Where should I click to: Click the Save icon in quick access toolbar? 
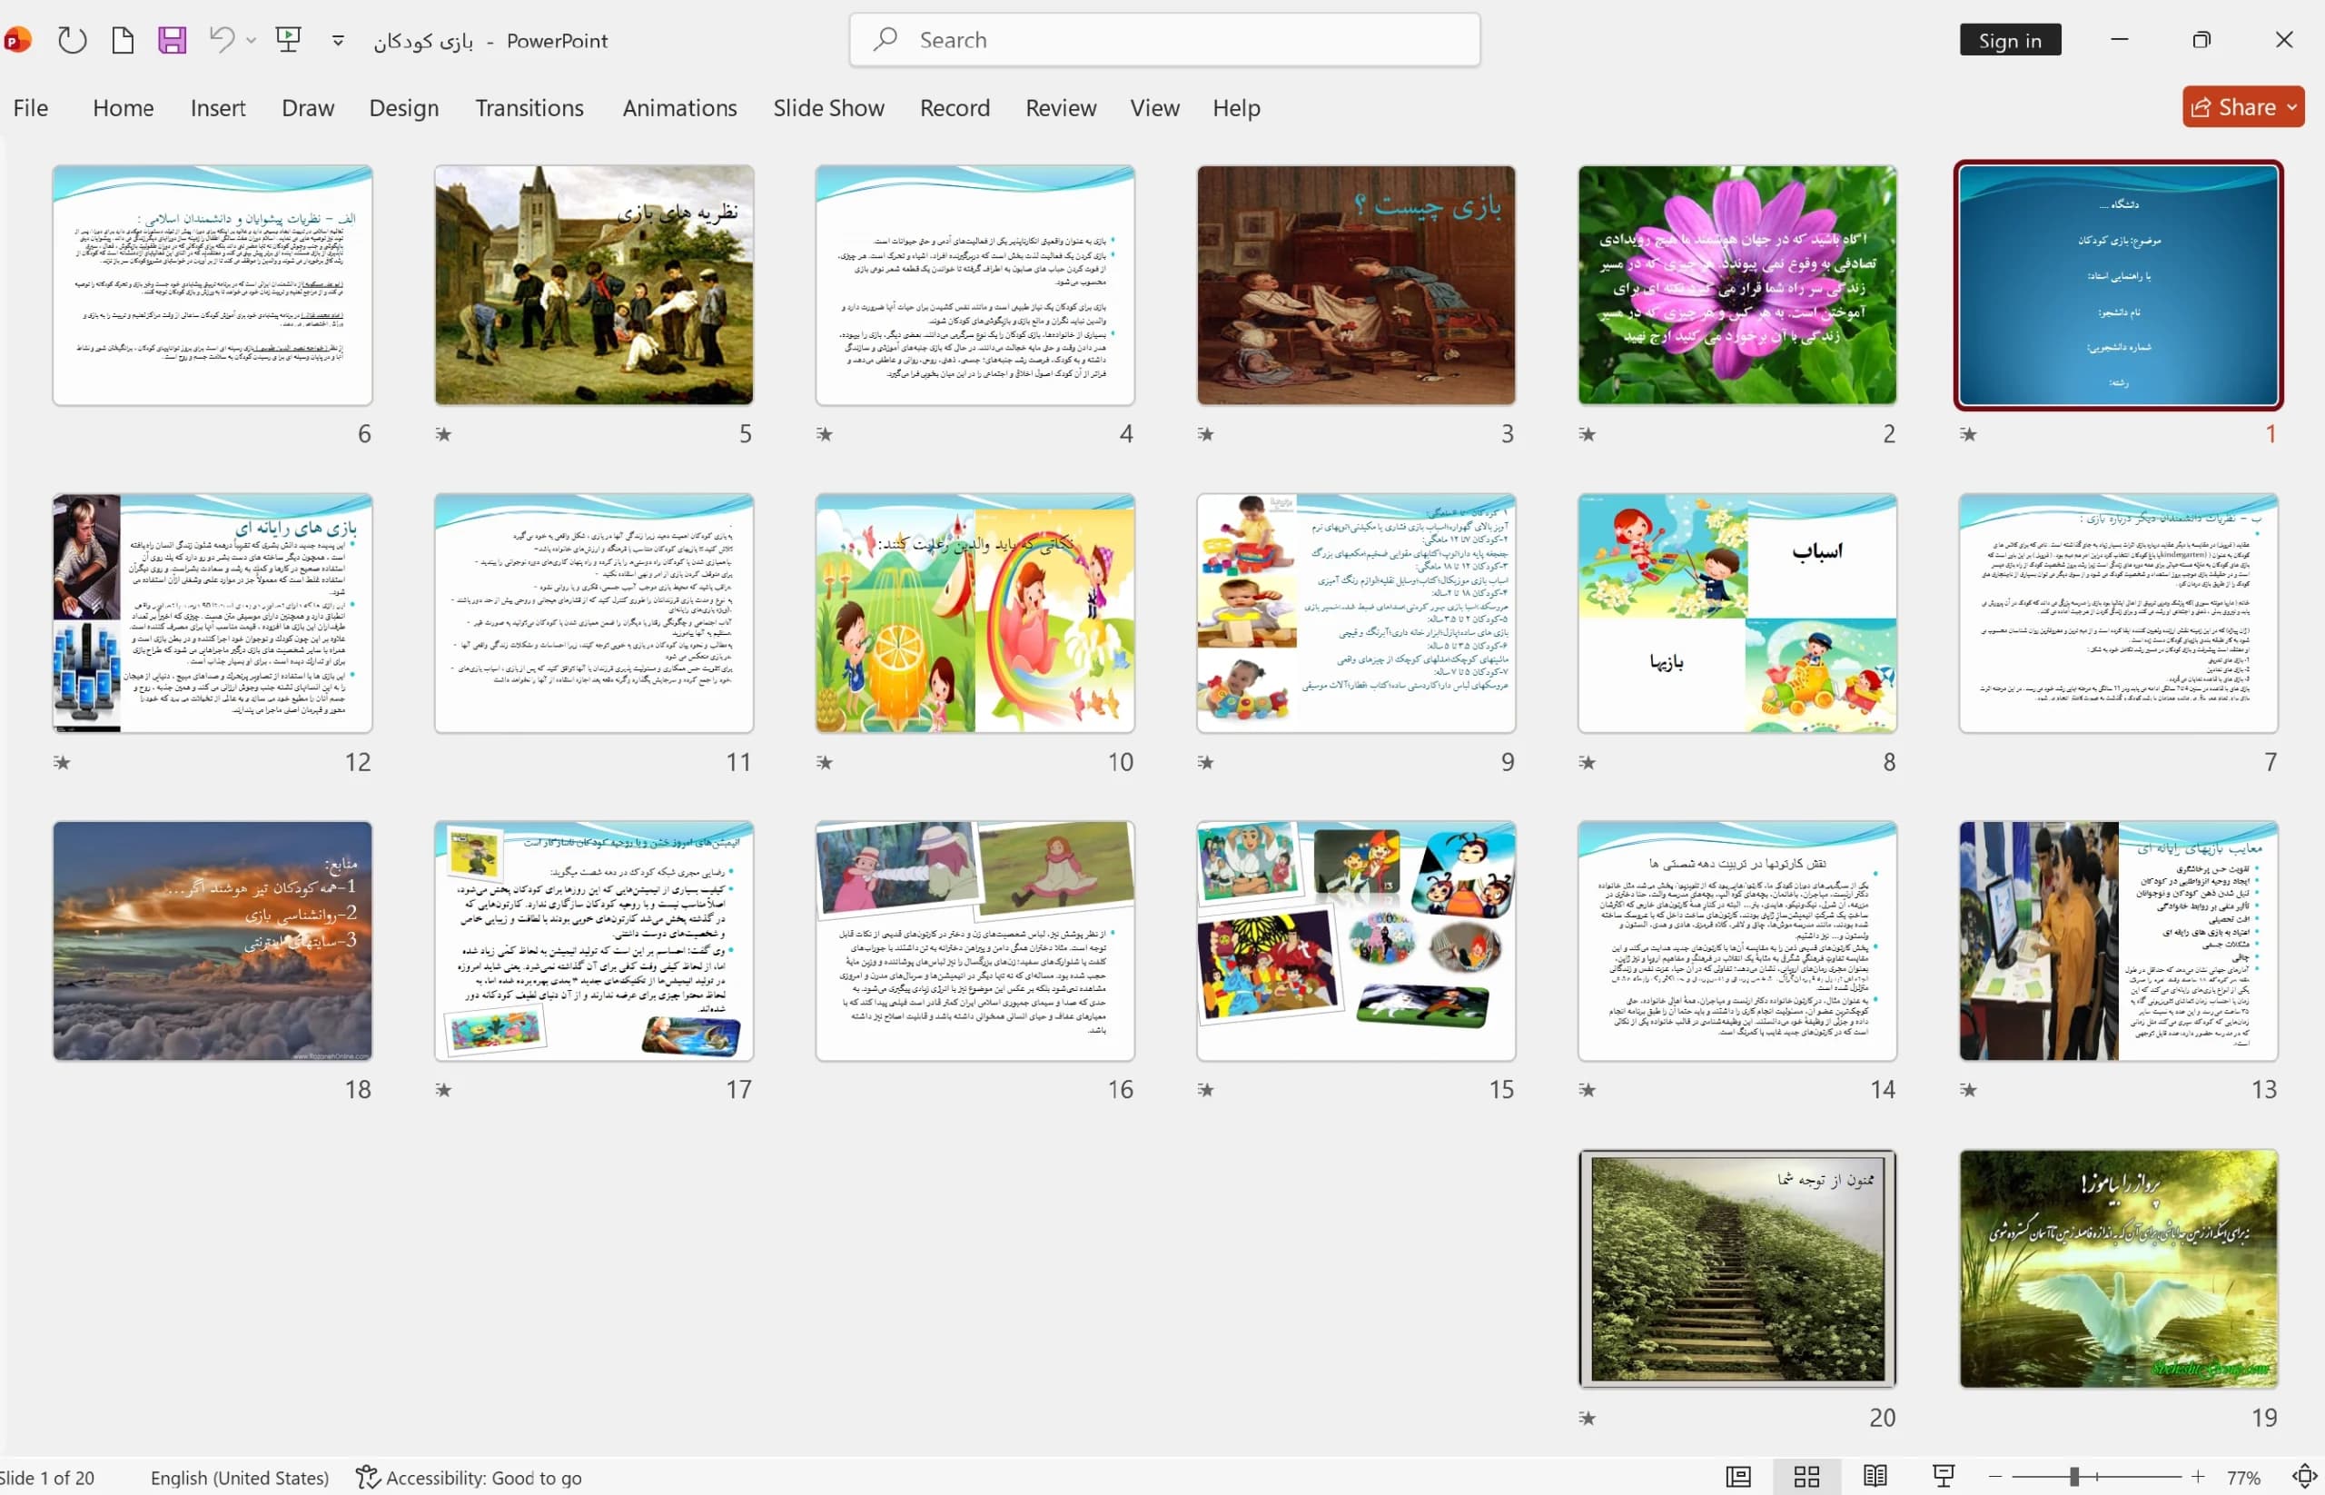tap(172, 40)
